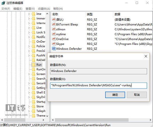Click the RunOn folder icon

(34, 70)
